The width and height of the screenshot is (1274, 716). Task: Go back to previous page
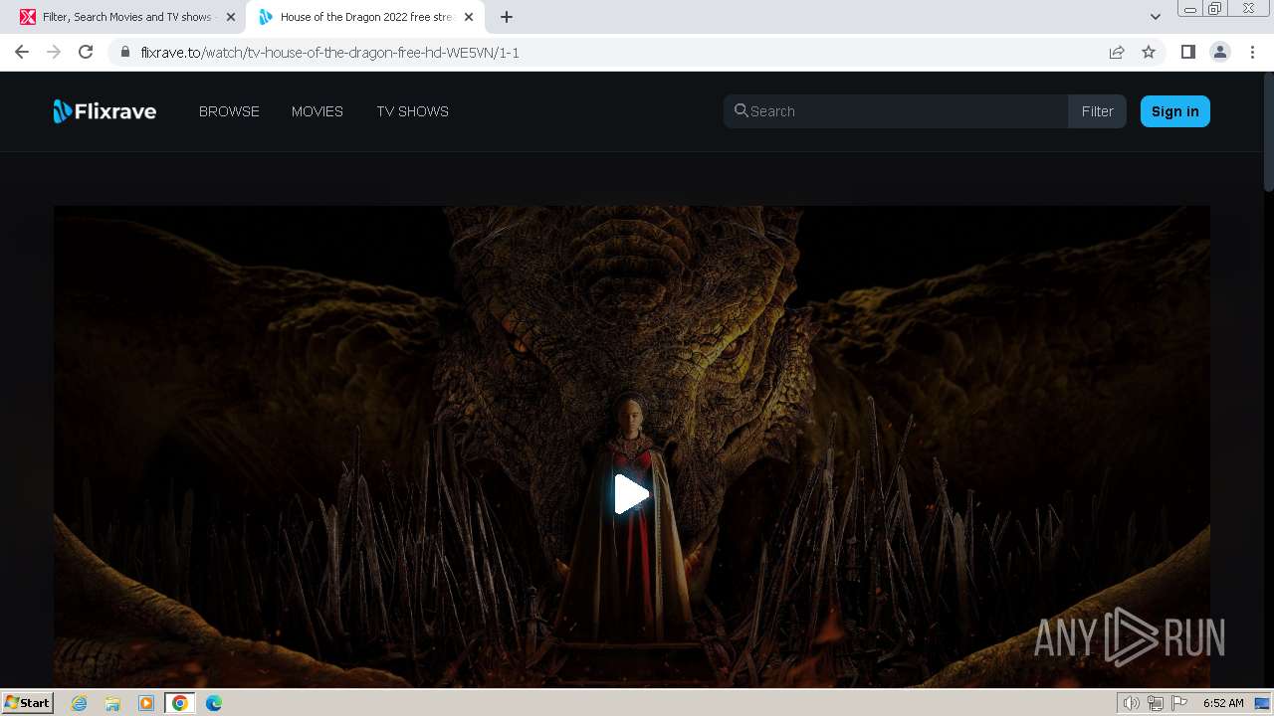(x=22, y=52)
